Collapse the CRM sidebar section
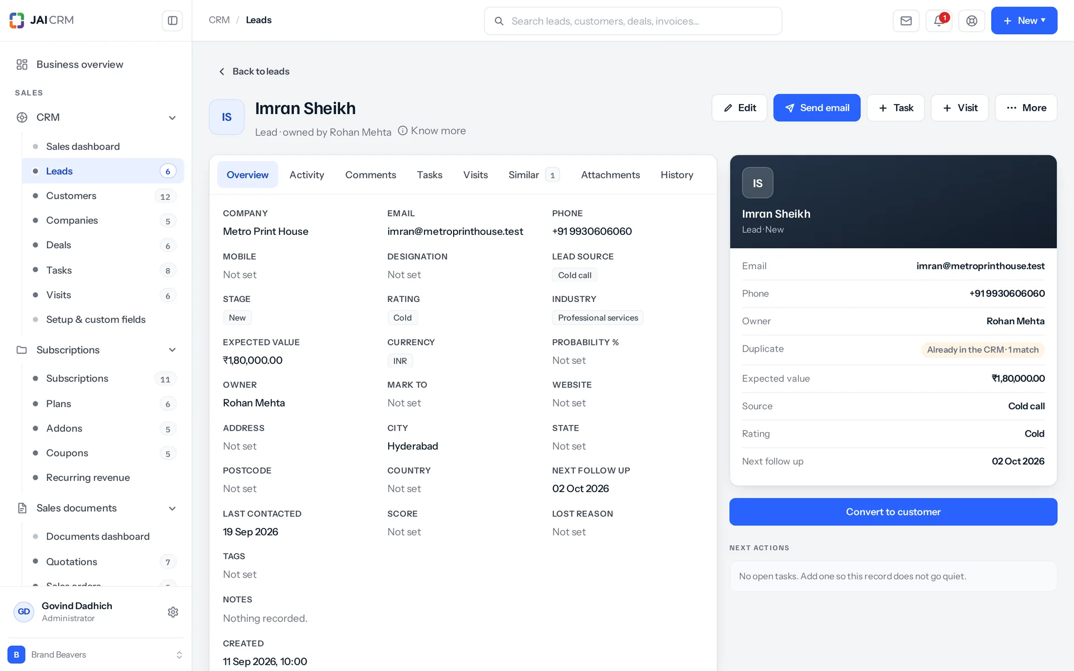 (x=172, y=117)
